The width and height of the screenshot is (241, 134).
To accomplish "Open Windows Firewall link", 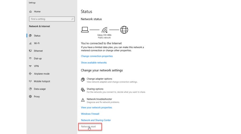I will [90, 114].
